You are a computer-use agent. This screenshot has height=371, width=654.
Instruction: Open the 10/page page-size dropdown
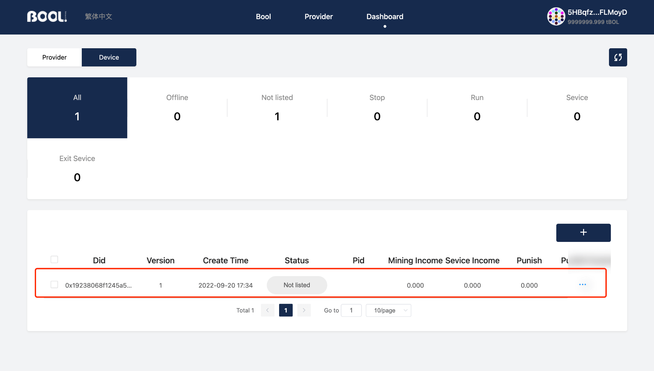pos(388,310)
